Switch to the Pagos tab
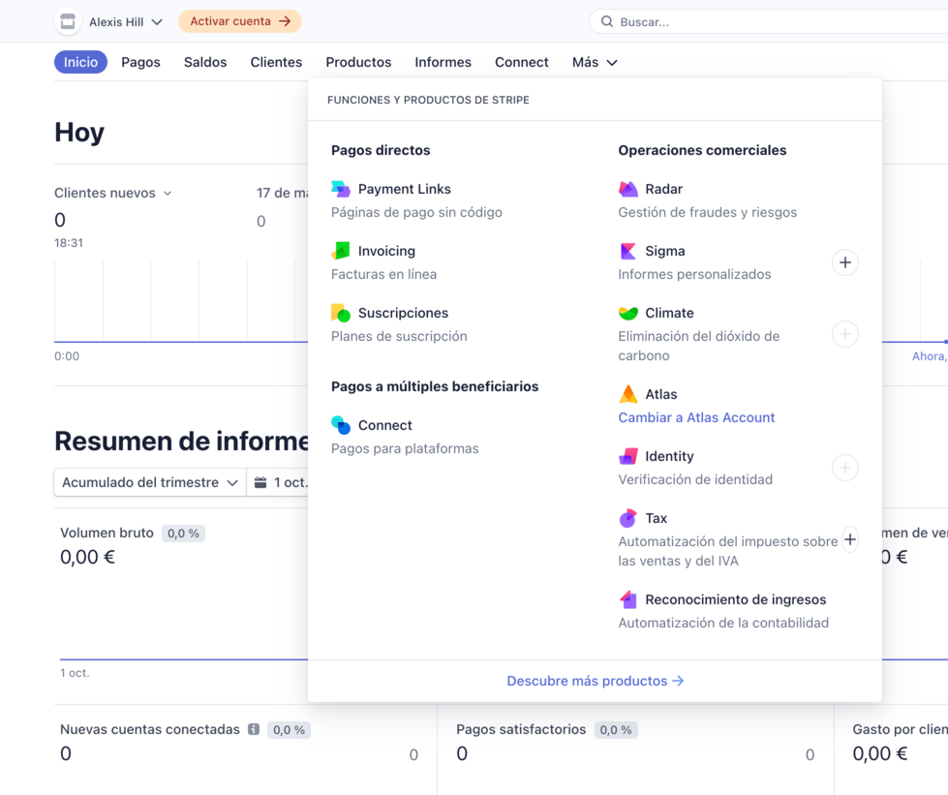 tap(140, 62)
